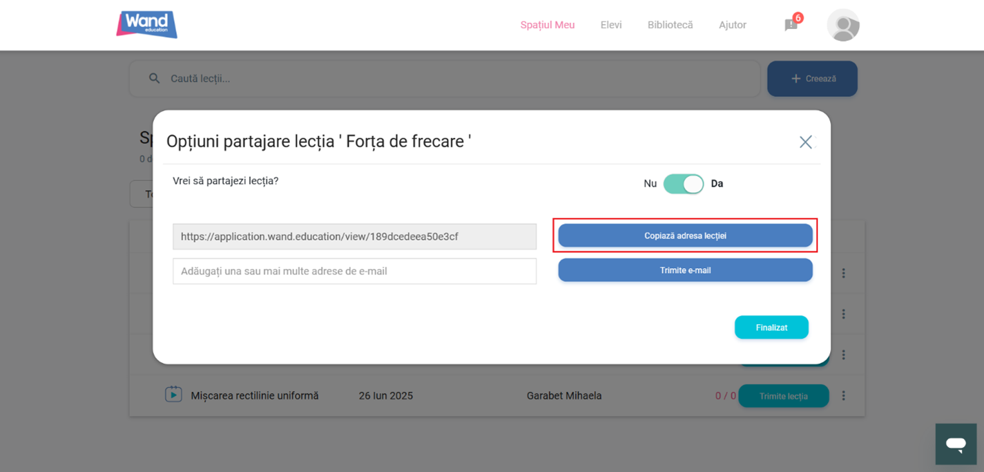Click the Creează button
The height and width of the screenshot is (472, 984).
pos(812,79)
